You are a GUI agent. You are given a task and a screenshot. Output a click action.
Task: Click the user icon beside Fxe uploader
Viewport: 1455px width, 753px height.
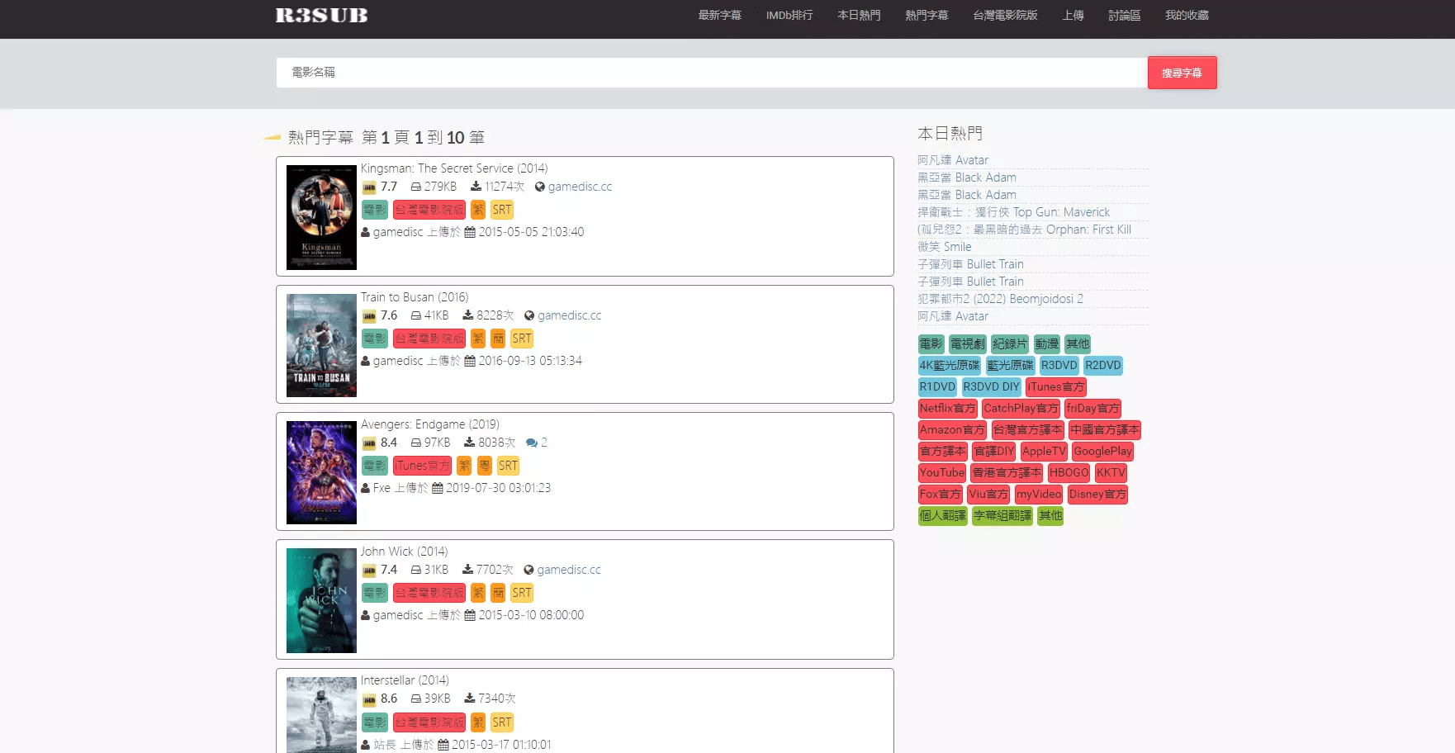(365, 488)
